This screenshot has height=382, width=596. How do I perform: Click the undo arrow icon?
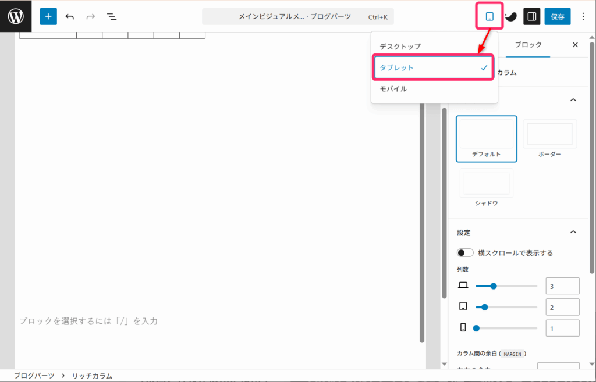coord(70,16)
